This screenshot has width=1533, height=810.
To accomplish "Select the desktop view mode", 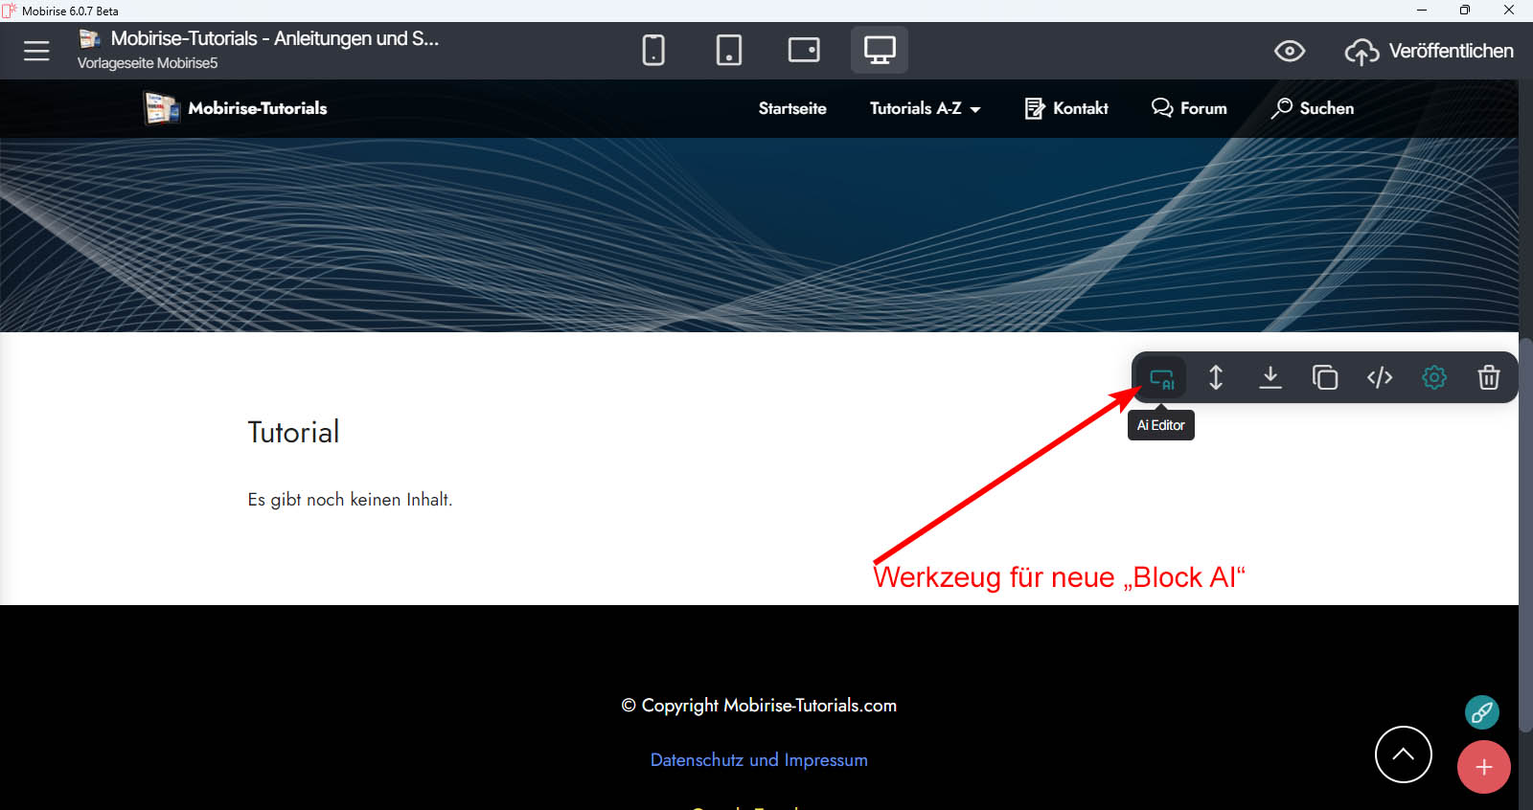I will [880, 50].
